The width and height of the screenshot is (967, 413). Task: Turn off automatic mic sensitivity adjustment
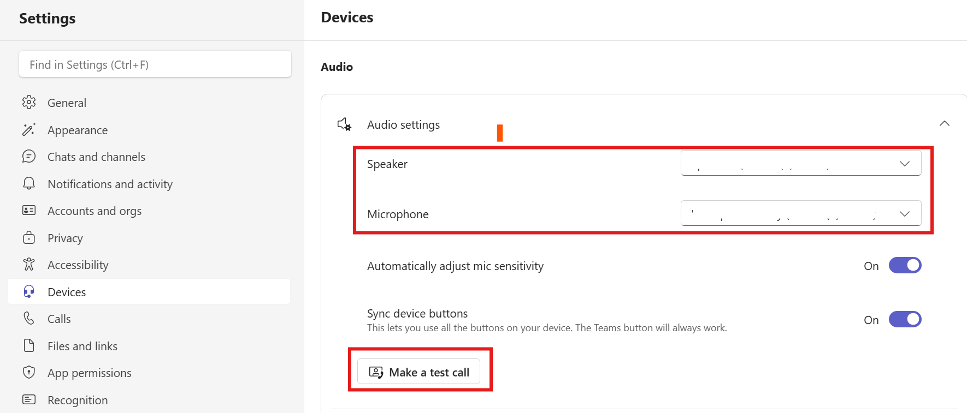pyautogui.click(x=905, y=266)
